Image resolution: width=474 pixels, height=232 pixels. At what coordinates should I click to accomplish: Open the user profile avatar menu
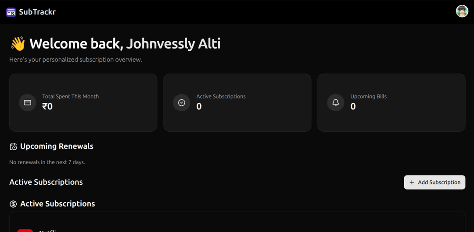coord(462,11)
